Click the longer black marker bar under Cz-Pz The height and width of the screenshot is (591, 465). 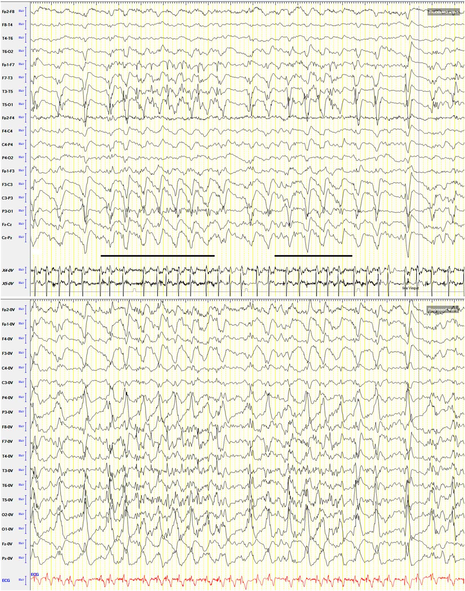tap(157, 256)
